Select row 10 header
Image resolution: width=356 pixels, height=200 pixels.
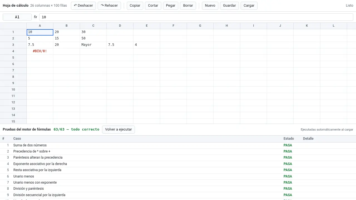click(x=13, y=90)
